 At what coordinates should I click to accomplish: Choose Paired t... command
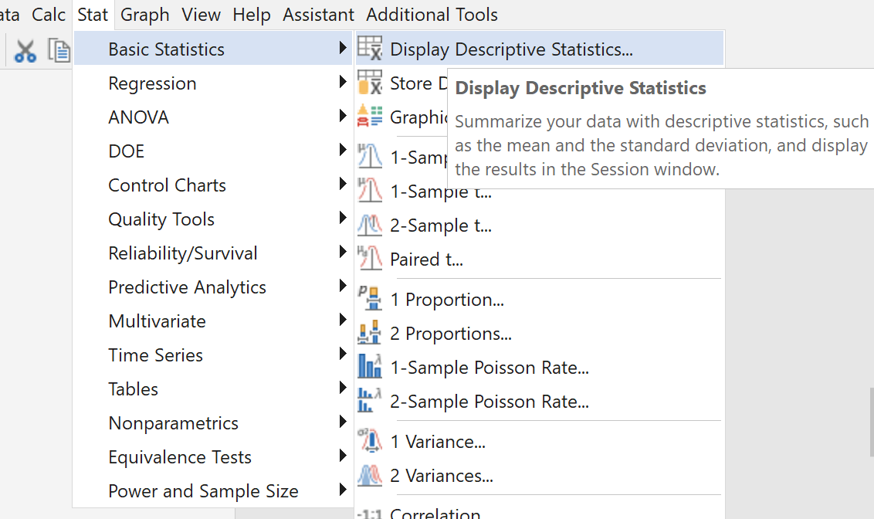pyautogui.click(x=540, y=259)
